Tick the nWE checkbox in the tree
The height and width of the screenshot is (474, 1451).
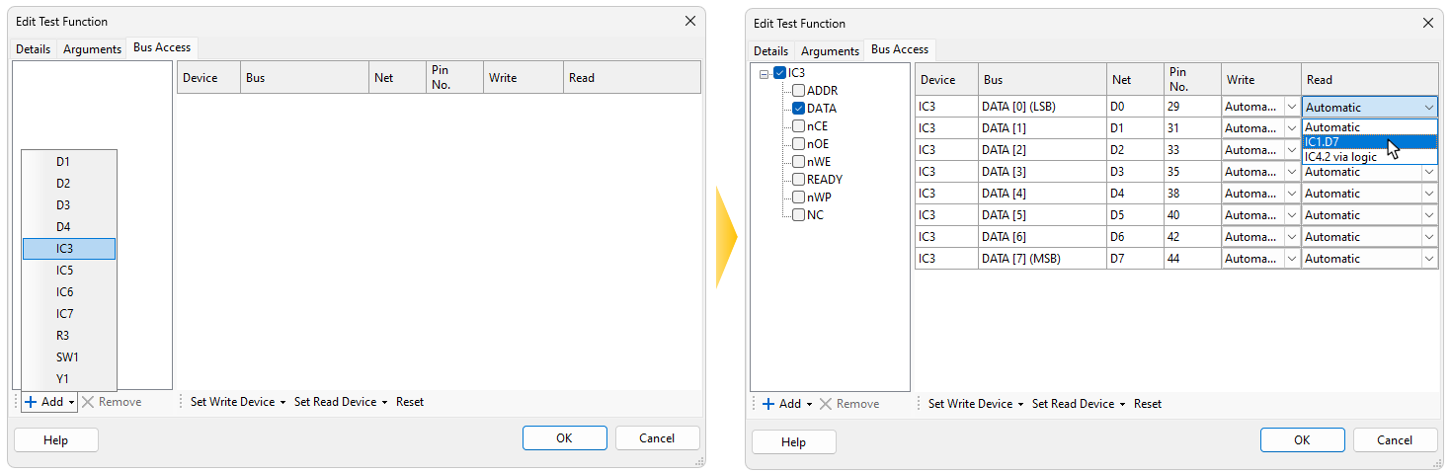click(x=799, y=162)
